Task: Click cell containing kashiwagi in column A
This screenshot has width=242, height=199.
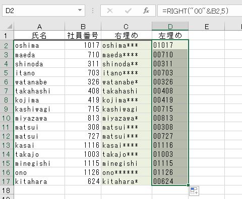Action: click(x=39, y=109)
